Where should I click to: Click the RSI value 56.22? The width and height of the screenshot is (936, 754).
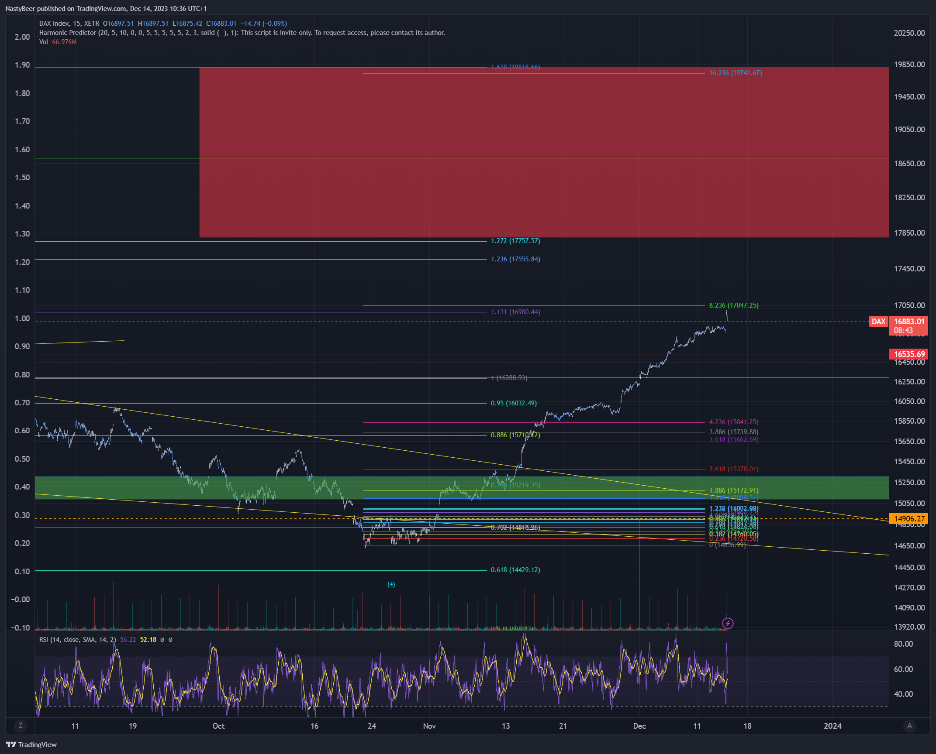128,640
